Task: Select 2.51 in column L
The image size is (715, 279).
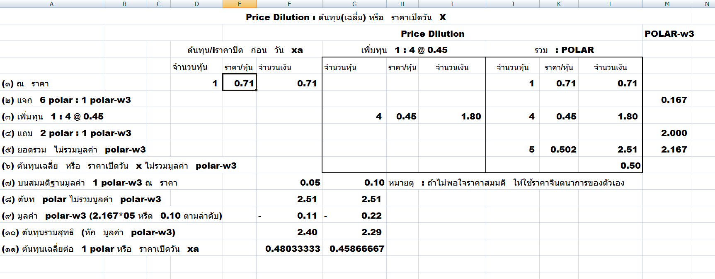Action: (x=628, y=150)
